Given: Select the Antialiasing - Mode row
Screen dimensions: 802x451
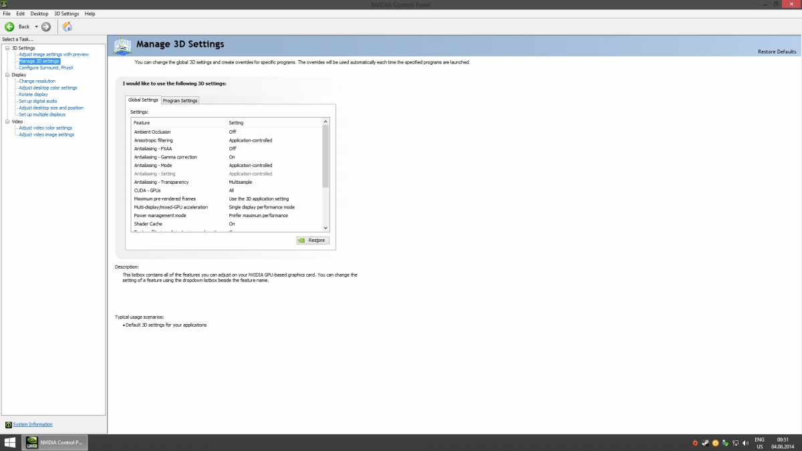Looking at the screenshot, I should [x=227, y=165].
